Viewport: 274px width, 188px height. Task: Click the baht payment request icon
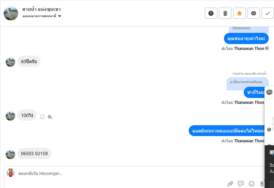coord(261,183)
